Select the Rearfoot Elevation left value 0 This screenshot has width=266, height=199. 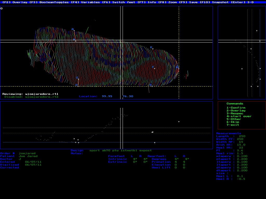tap(176, 165)
